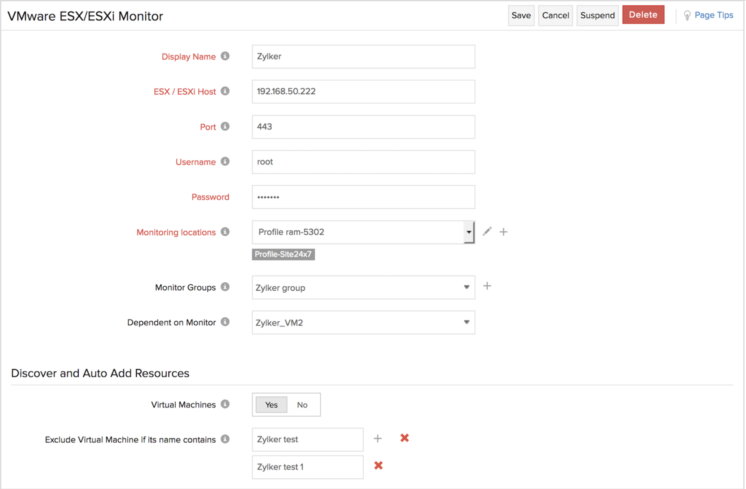Click the Display Name info icon

click(x=225, y=56)
